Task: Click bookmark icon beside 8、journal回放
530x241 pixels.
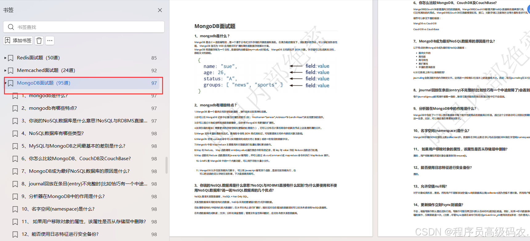Action: (x=15, y=184)
